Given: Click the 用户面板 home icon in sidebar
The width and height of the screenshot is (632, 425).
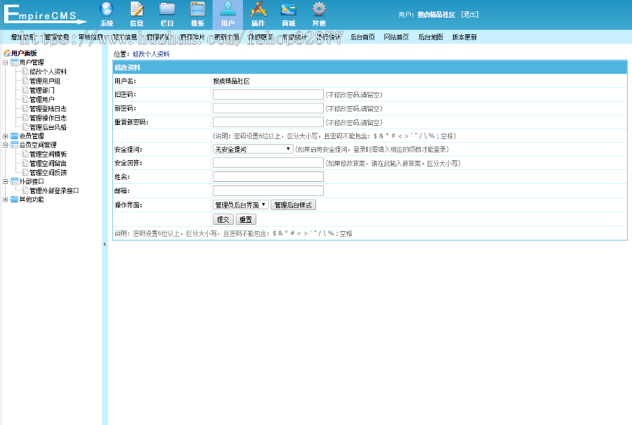Looking at the screenshot, I should point(6,51).
